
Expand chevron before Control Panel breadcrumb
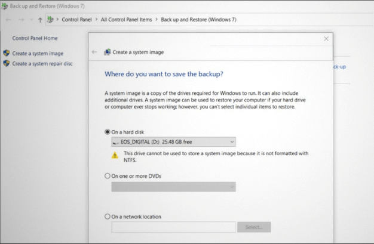pyautogui.click(x=57, y=19)
